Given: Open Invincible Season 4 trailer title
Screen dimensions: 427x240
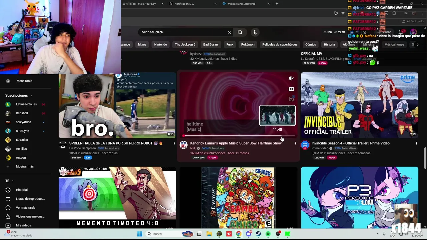Looking at the screenshot, I should pyautogui.click(x=350, y=143).
